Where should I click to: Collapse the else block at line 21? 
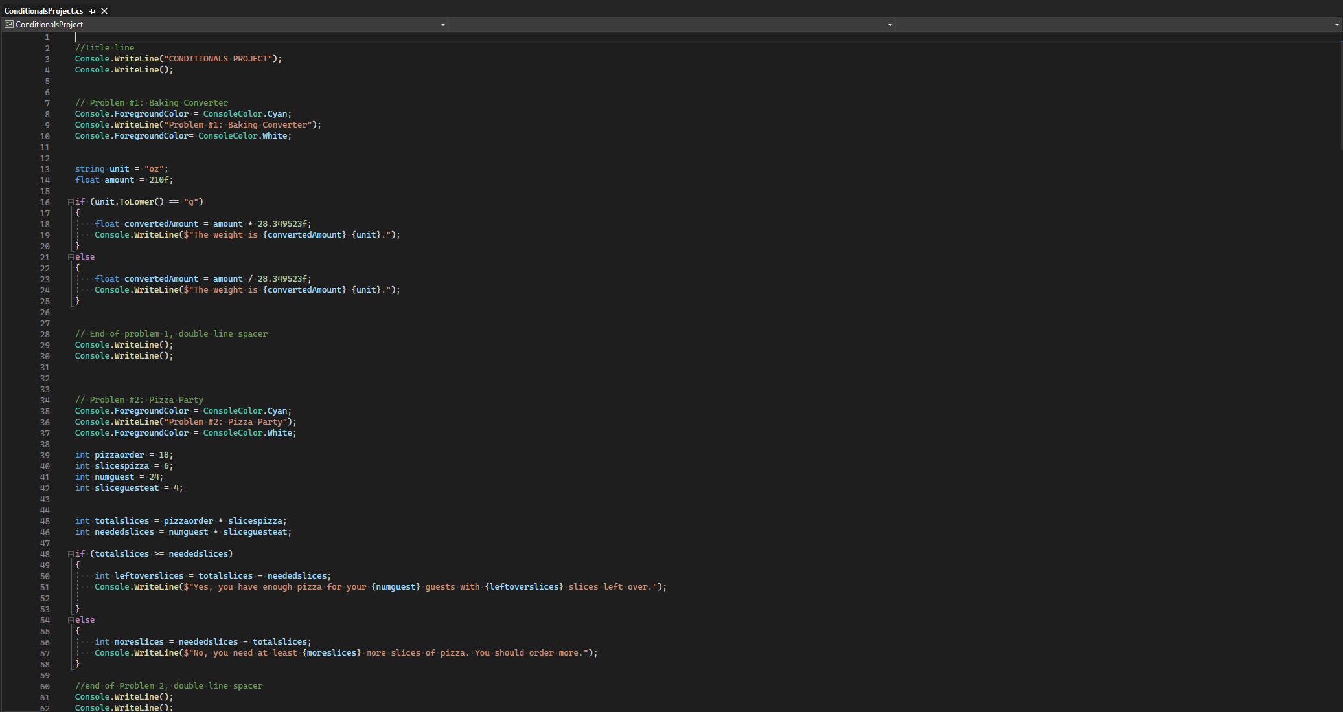(x=71, y=257)
